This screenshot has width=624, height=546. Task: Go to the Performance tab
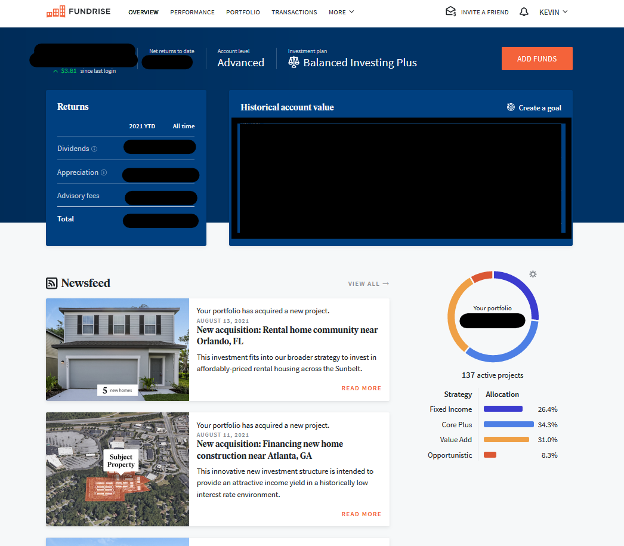(x=192, y=12)
